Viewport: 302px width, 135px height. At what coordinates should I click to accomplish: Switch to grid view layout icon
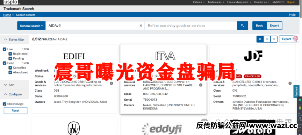click(x=260, y=39)
